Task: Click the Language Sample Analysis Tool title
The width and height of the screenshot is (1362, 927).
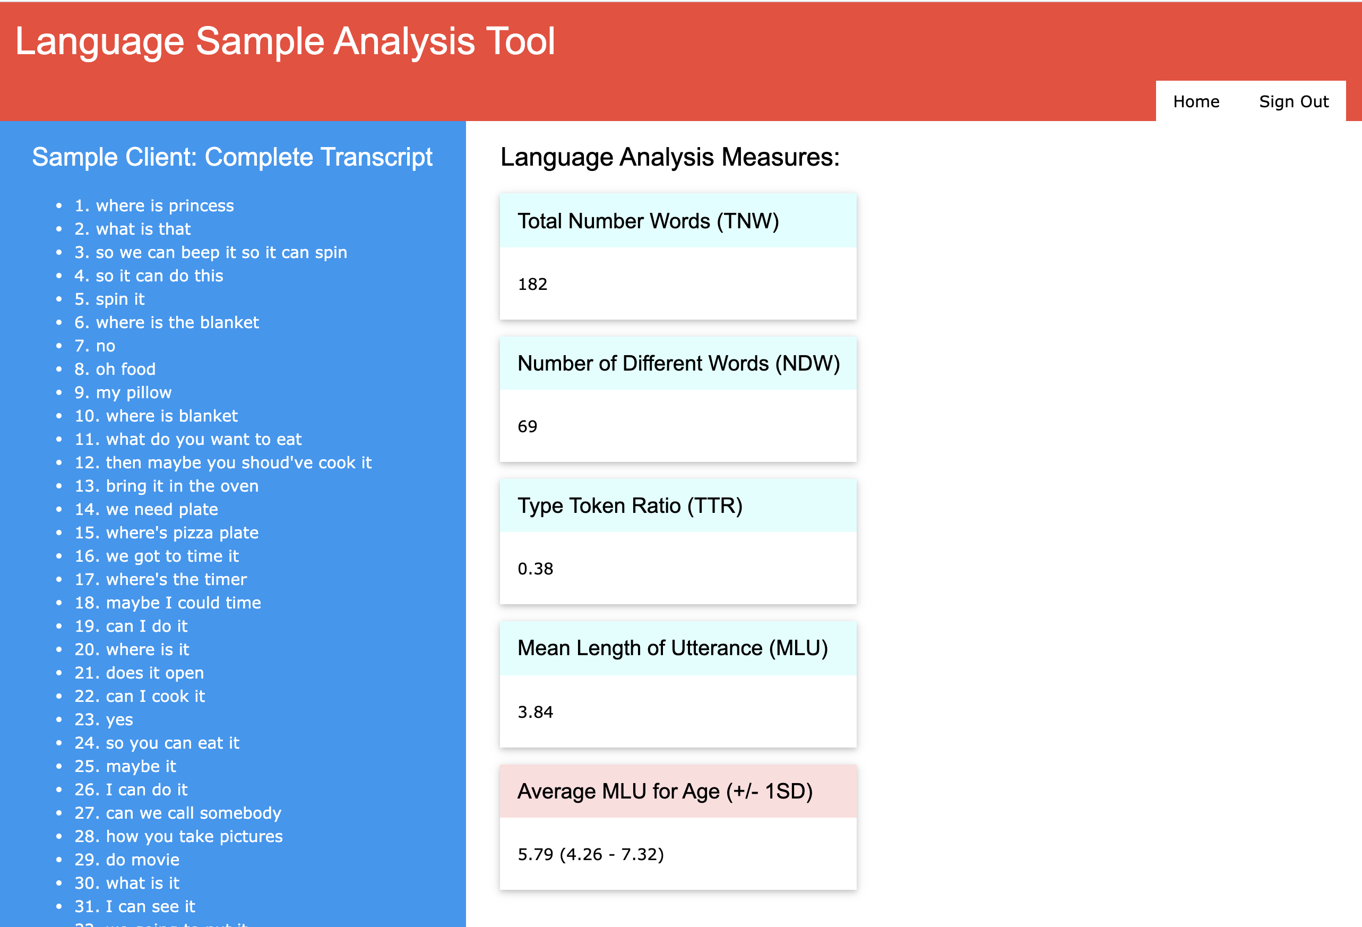Action: (285, 41)
